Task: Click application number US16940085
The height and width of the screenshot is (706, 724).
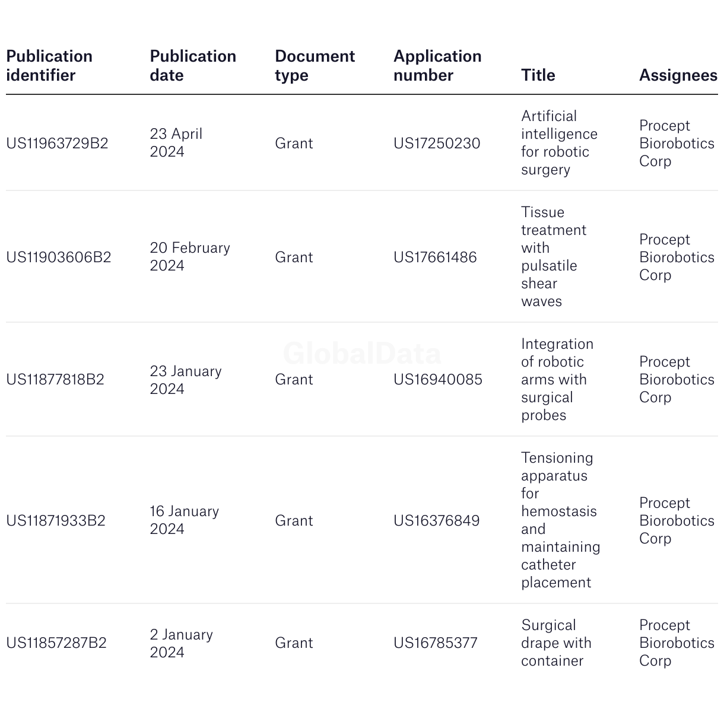Action: [438, 380]
